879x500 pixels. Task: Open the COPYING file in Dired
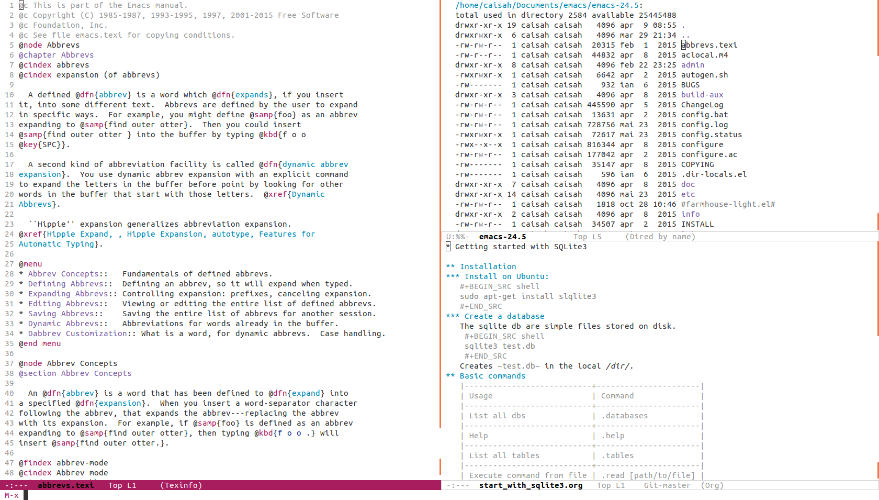[697, 164]
